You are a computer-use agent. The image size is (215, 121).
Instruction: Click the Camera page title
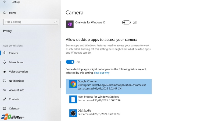[x=74, y=12]
